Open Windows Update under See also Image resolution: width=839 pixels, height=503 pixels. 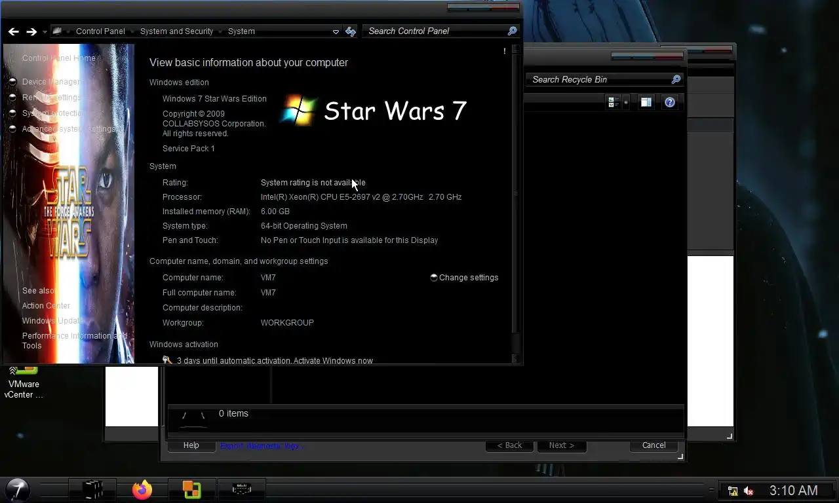pos(52,321)
